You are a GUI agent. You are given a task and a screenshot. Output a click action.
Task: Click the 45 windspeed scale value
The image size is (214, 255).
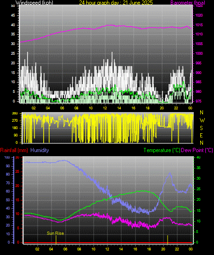13,16
